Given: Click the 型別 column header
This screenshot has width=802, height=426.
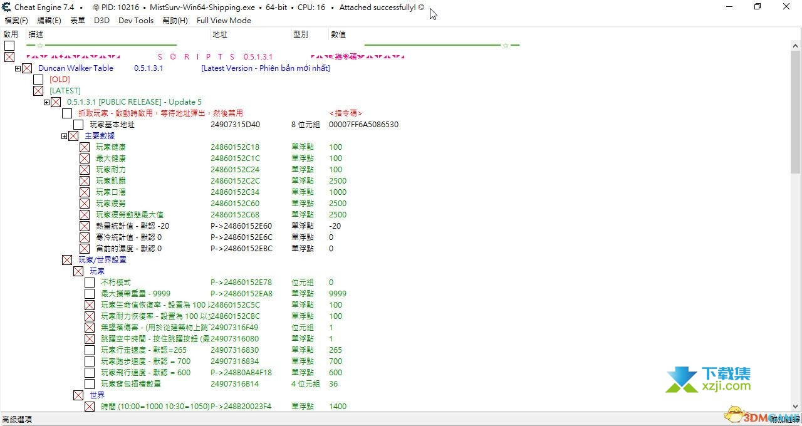Looking at the screenshot, I should 301,34.
